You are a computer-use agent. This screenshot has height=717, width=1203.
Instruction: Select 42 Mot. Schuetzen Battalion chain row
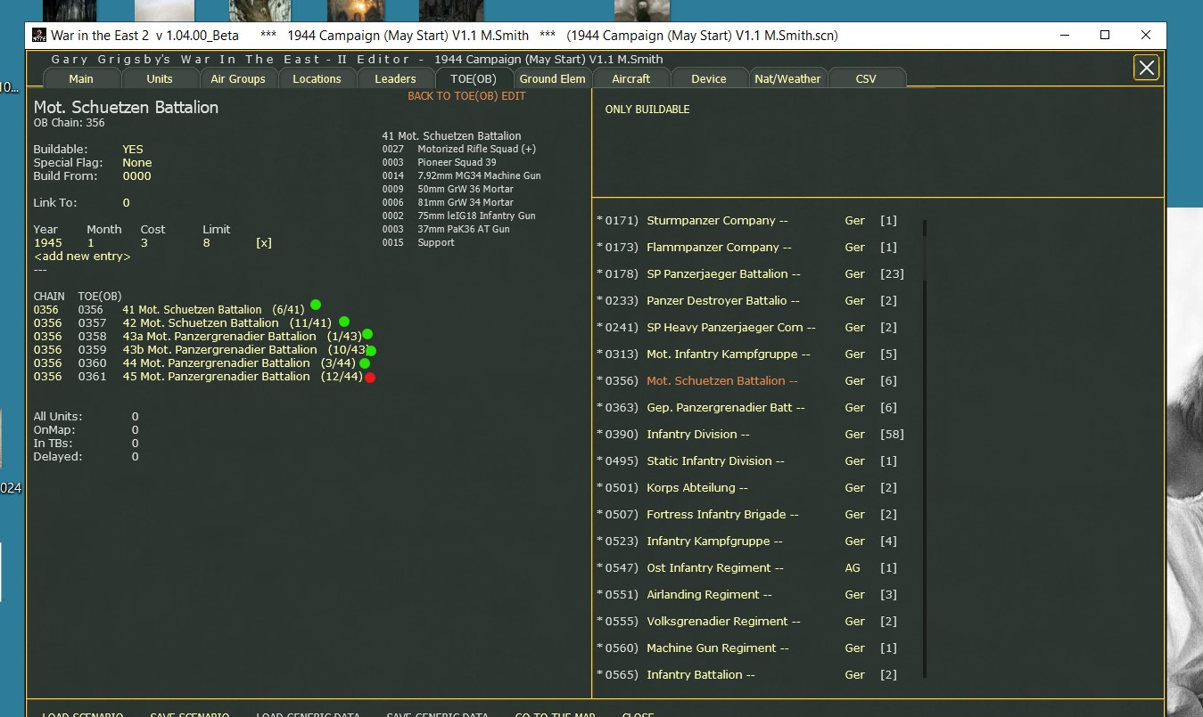pyautogui.click(x=183, y=323)
